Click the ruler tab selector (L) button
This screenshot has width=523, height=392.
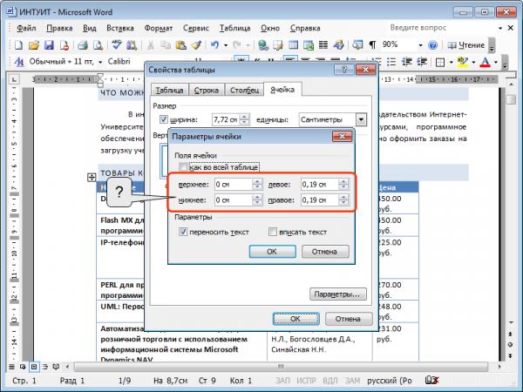click(14, 79)
